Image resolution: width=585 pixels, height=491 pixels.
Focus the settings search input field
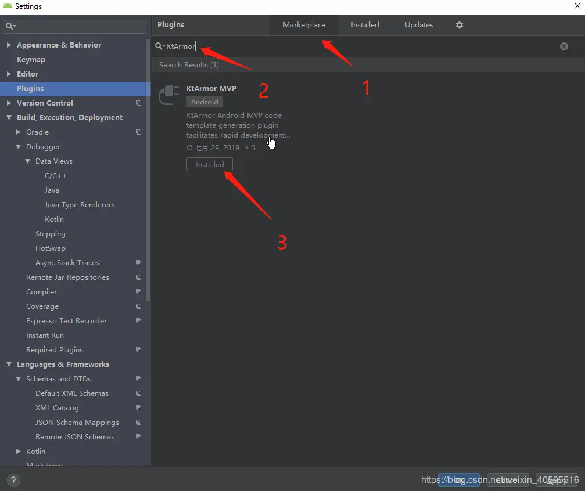click(x=74, y=27)
